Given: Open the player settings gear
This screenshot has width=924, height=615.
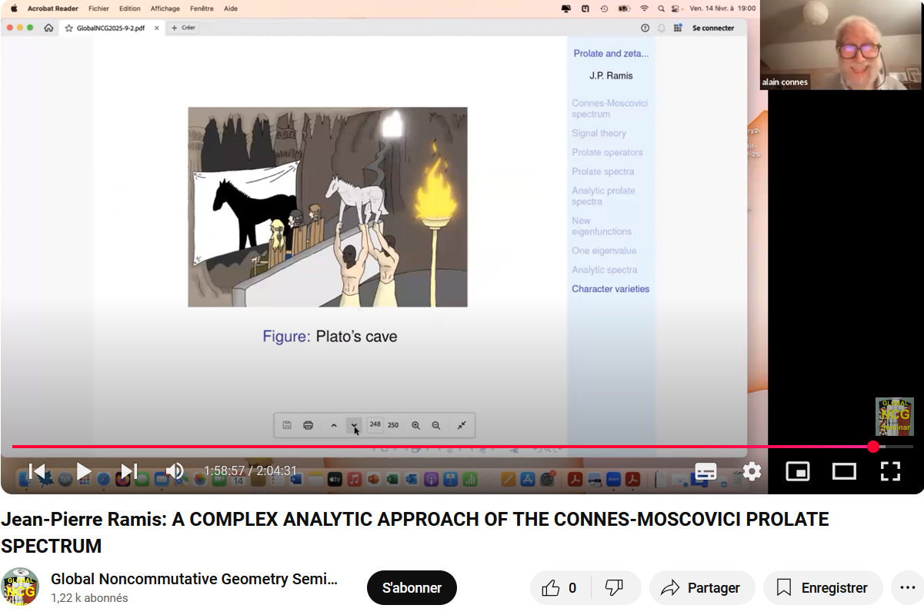Looking at the screenshot, I should pyautogui.click(x=752, y=471).
